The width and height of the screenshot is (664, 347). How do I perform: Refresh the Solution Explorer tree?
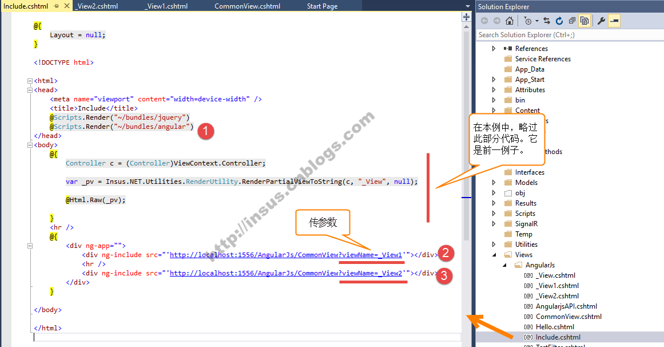click(559, 21)
